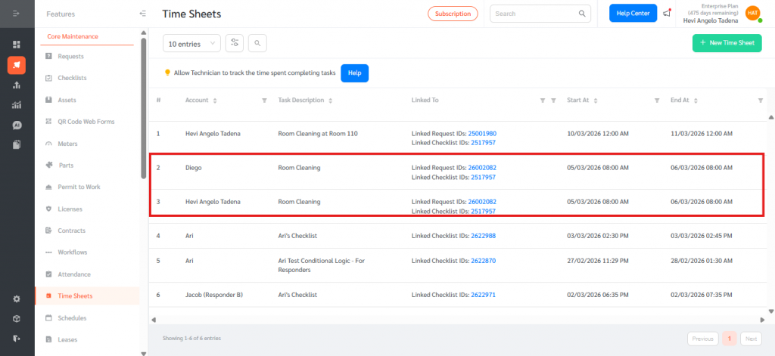
Task: Open Checklists in Features menu
Action: pyautogui.click(x=72, y=78)
